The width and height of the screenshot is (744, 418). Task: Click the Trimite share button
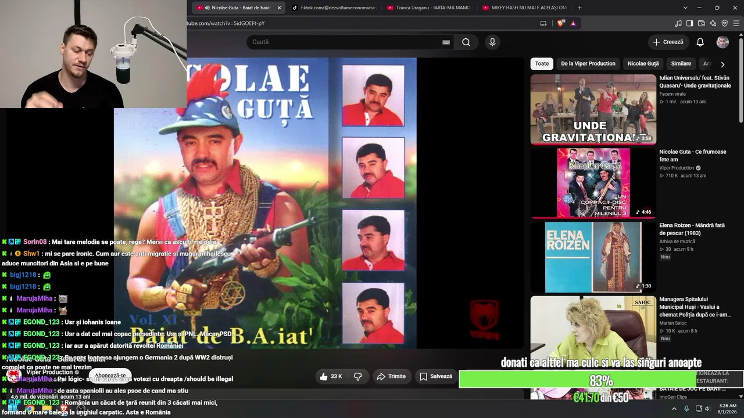tap(391, 376)
